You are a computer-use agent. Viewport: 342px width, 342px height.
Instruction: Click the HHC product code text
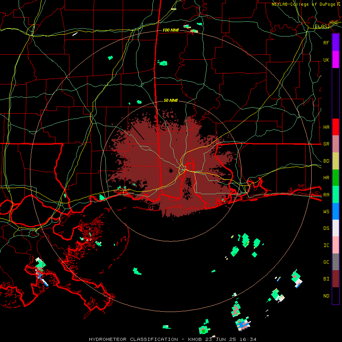(334, 22)
